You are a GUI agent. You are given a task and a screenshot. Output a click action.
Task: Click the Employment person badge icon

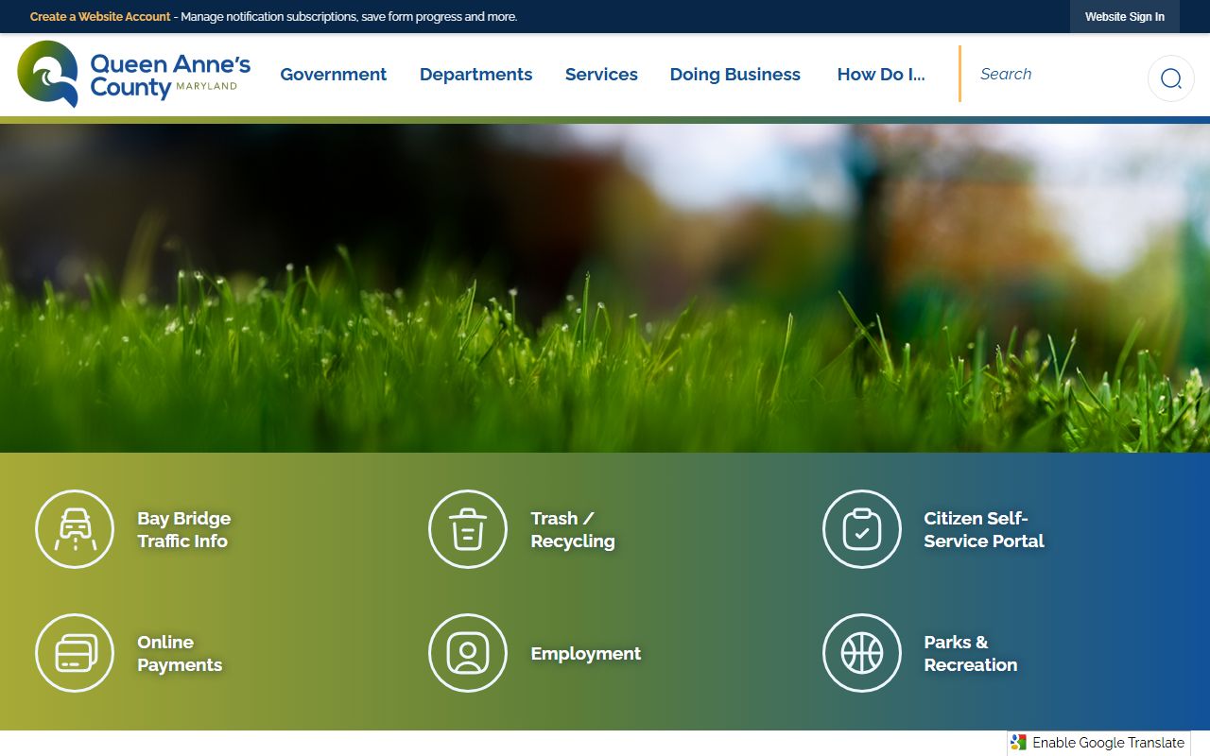[468, 653]
